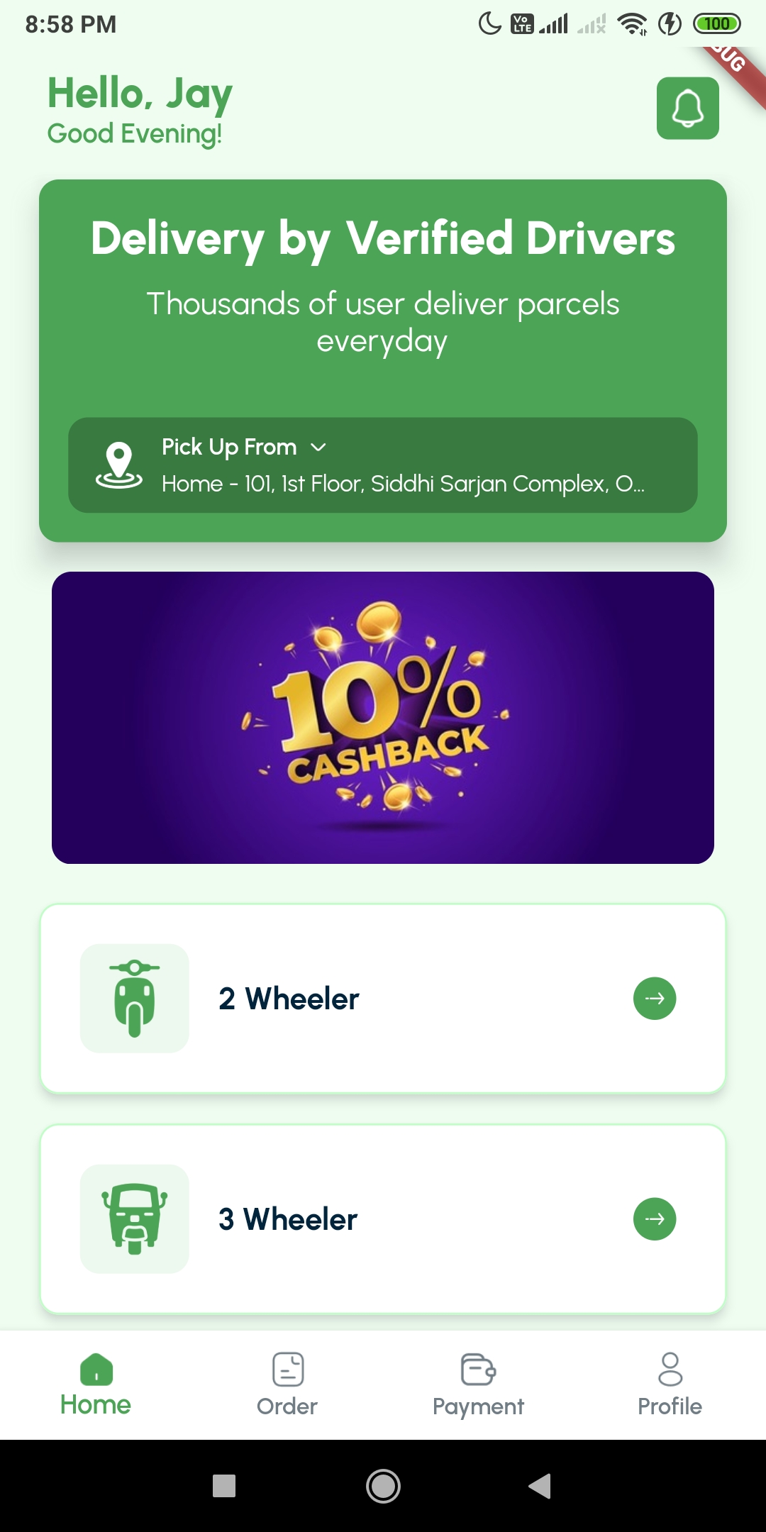
Task: Tap the Android recent apps square button
Action: pyautogui.click(x=224, y=1485)
